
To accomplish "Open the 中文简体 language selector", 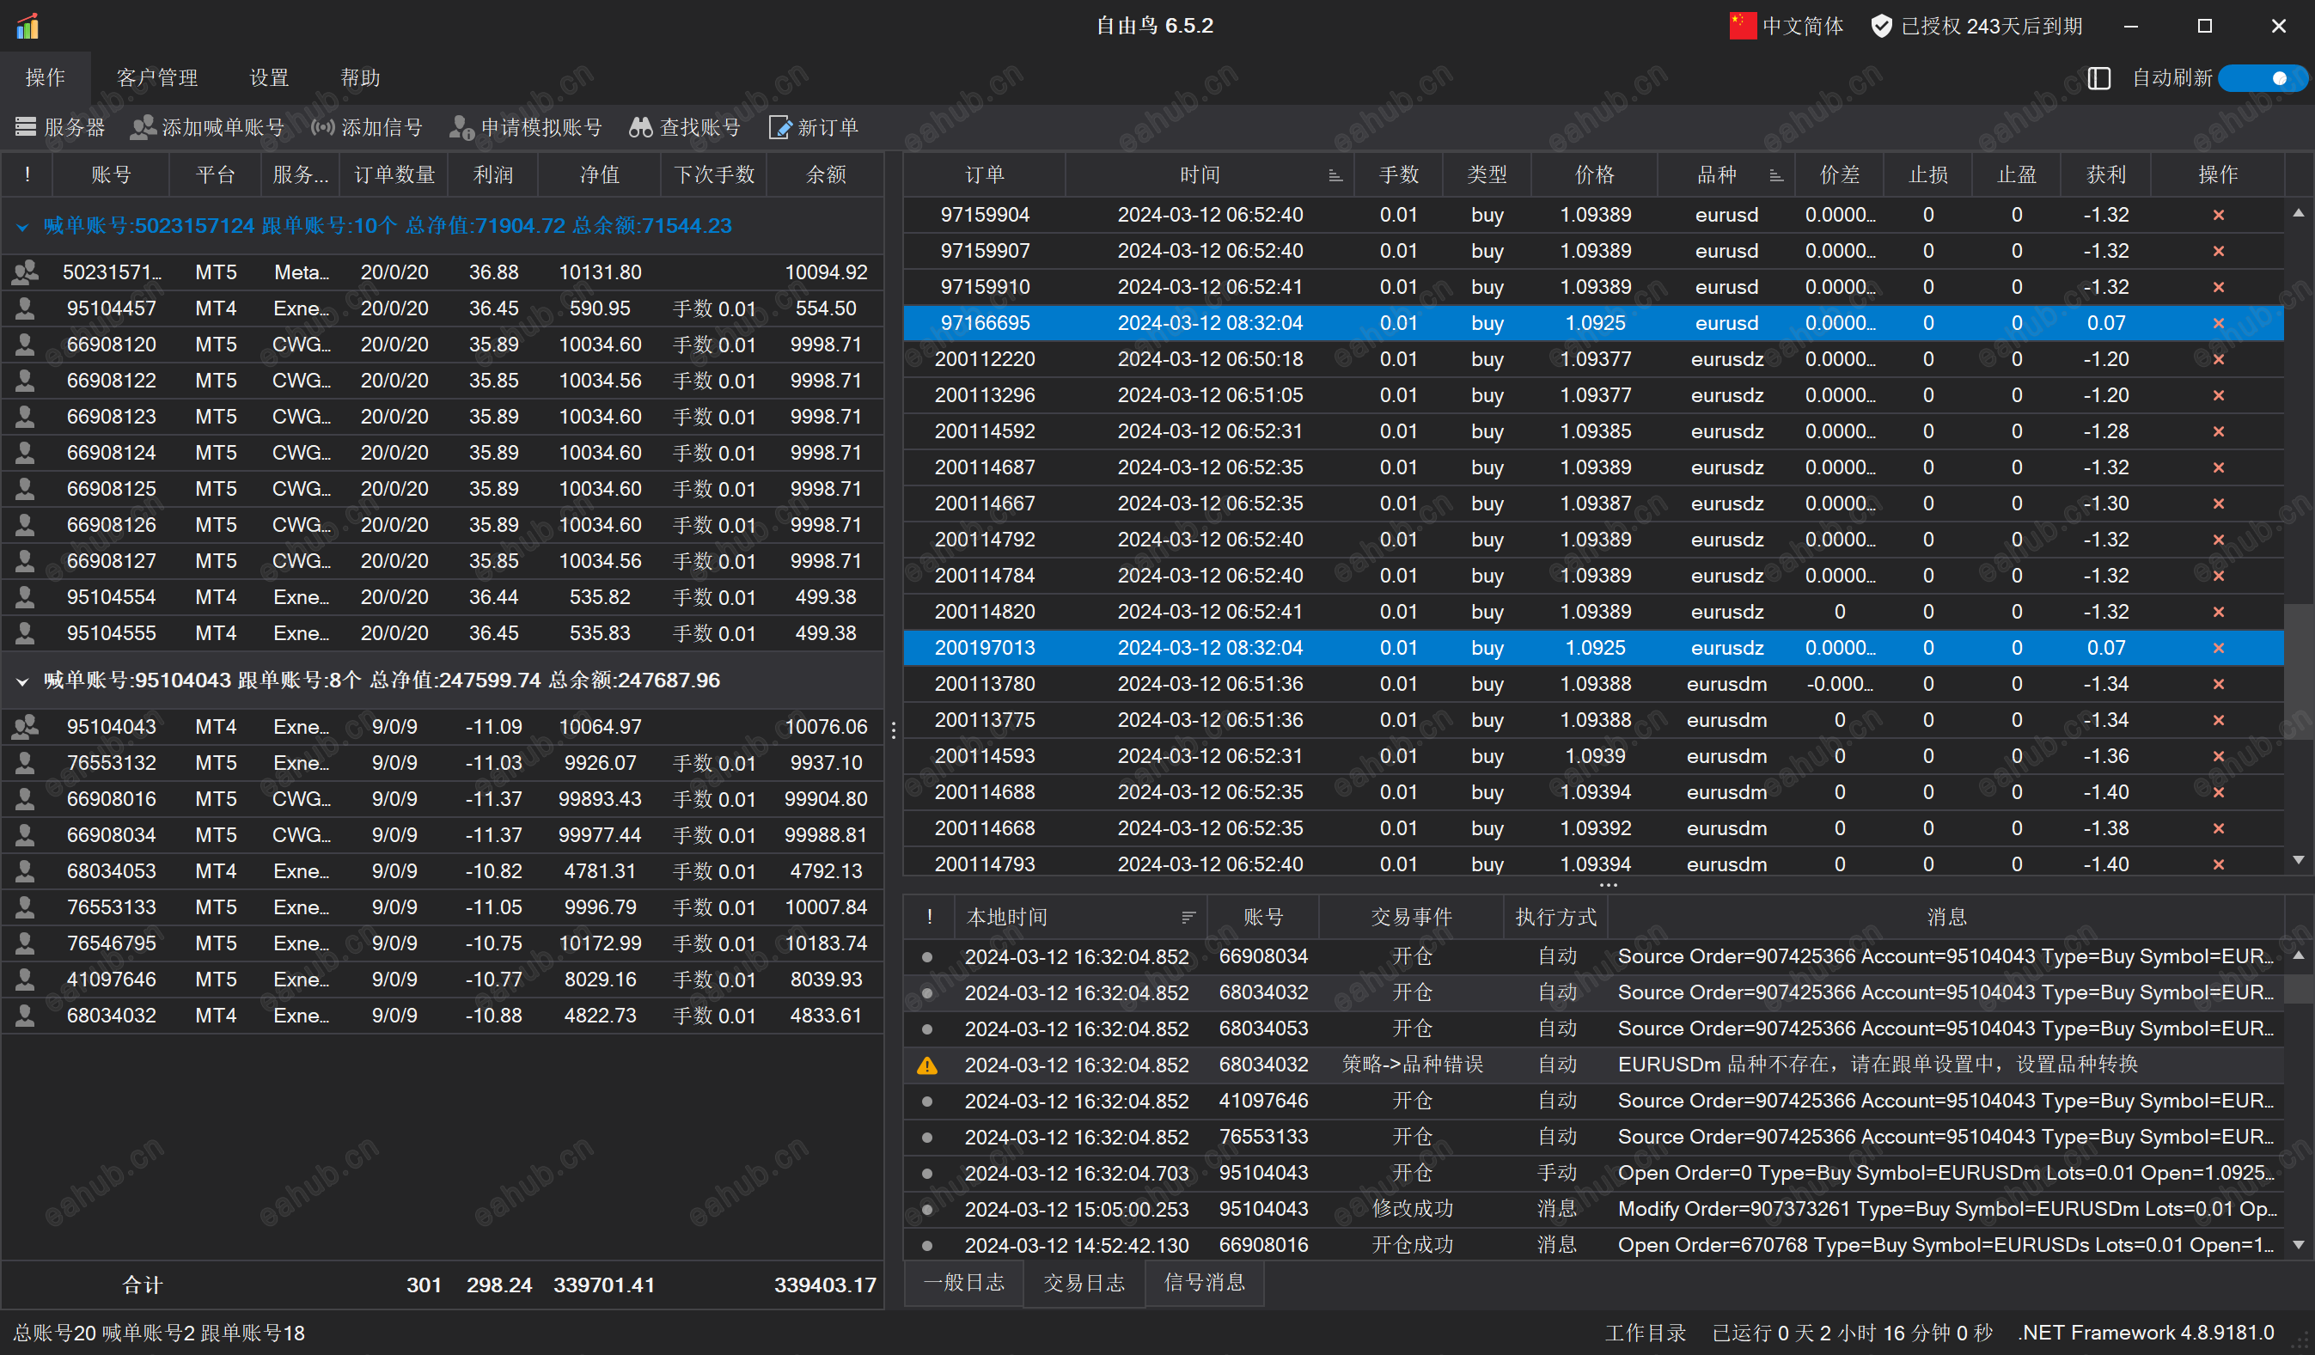I will pyautogui.click(x=1786, y=26).
